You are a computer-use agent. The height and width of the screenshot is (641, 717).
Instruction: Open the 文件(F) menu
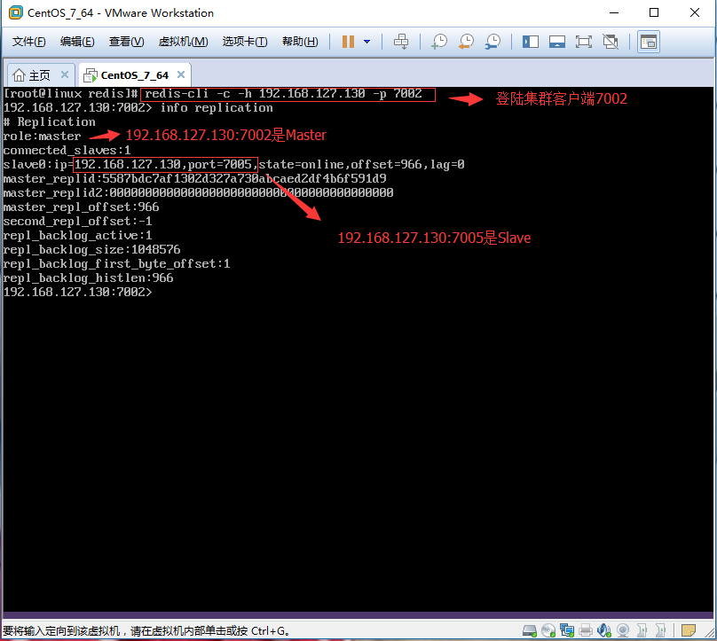pos(28,42)
